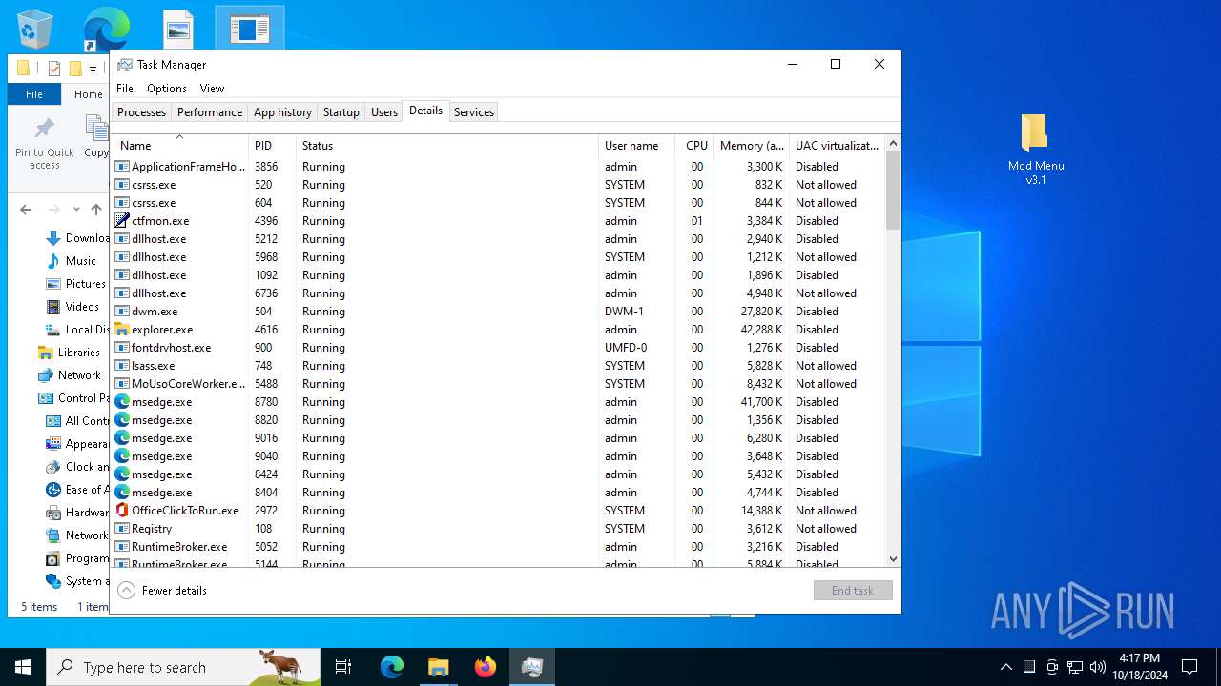
Task: Click Task Manager taskbar icon
Action: [x=532, y=667]
